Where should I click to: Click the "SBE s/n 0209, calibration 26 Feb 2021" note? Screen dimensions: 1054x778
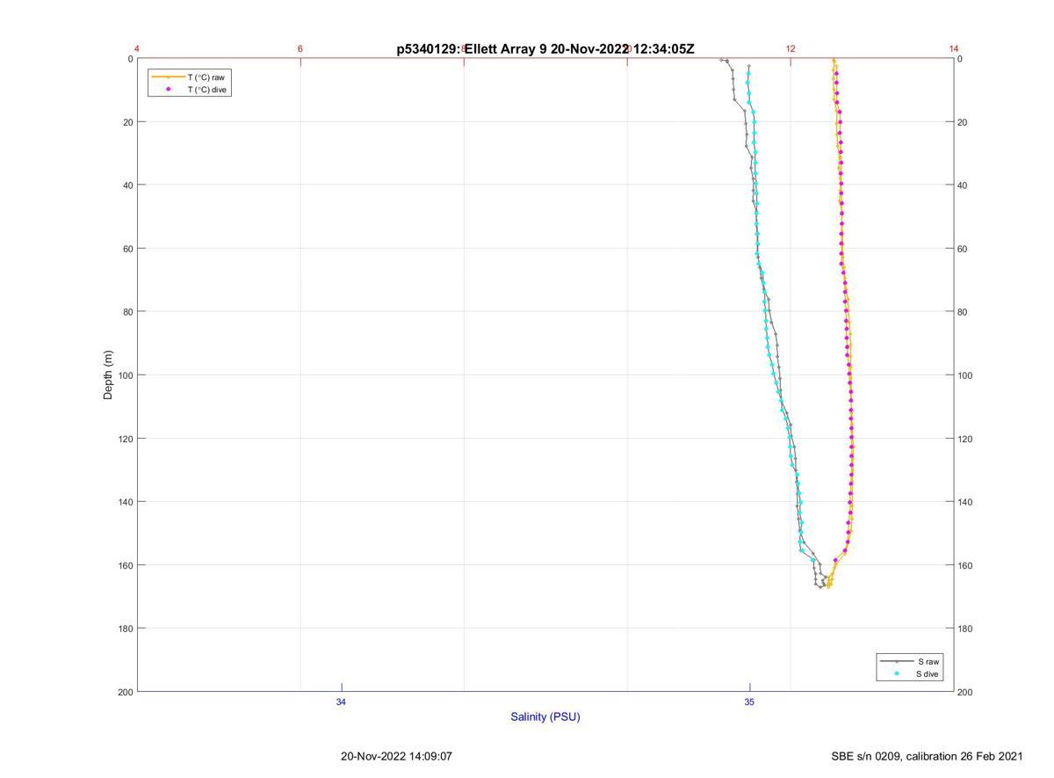coord(927,756)
